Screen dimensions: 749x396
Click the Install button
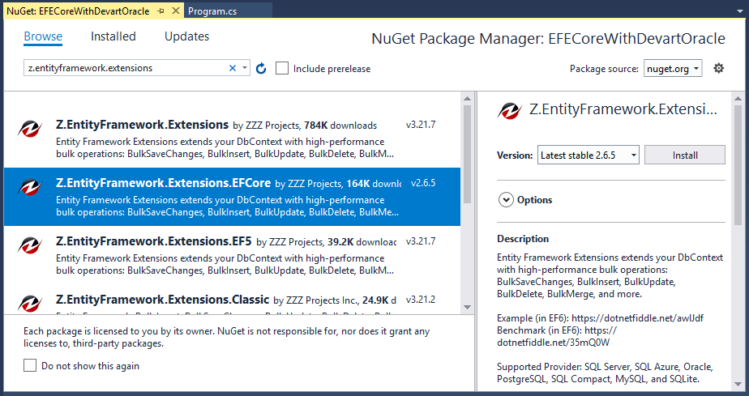pos(684,155)
